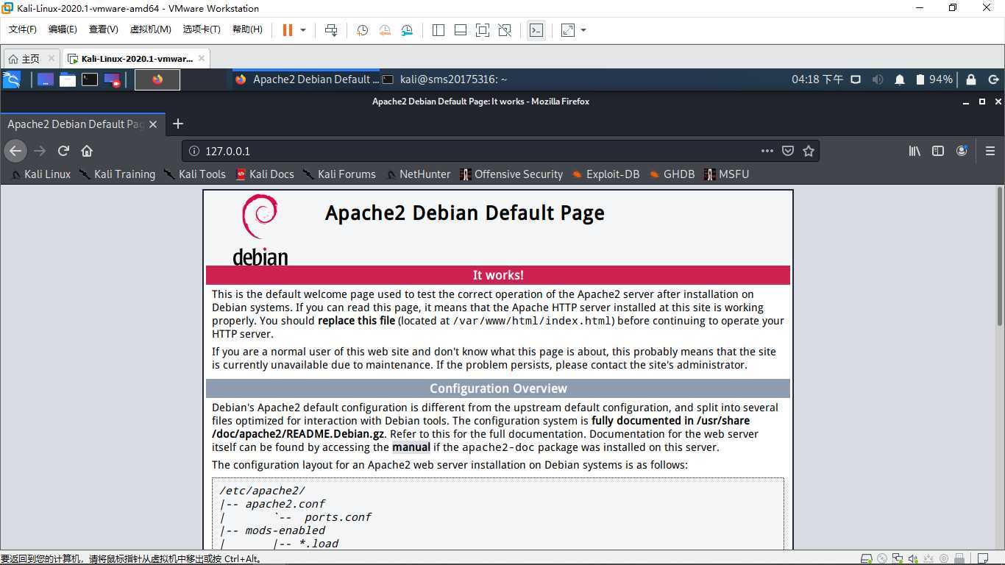Open the 文件(F) menu
Screen dimensions: 1005x565
23,29
